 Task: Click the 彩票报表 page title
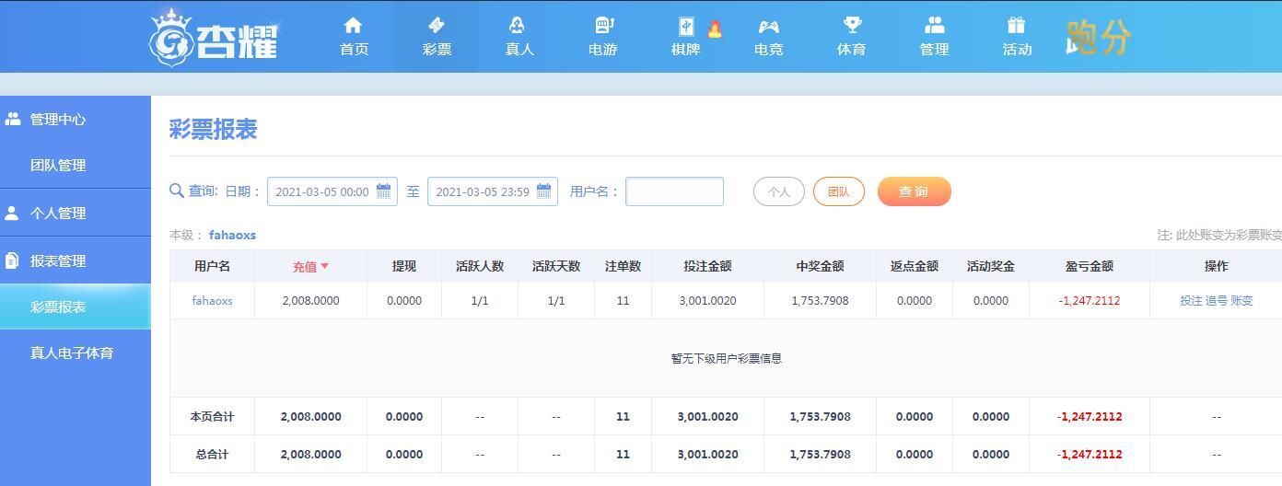click(213, 130)
